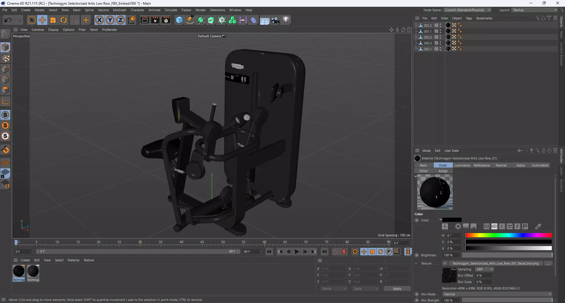
Task: Open Mix Mode Normal dropdown
Action: click(497, 294)
